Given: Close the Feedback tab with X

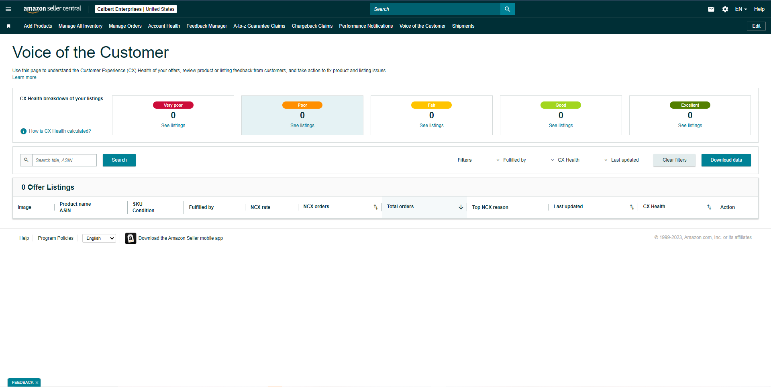Looking at the screenshot, I should (37, 383).
